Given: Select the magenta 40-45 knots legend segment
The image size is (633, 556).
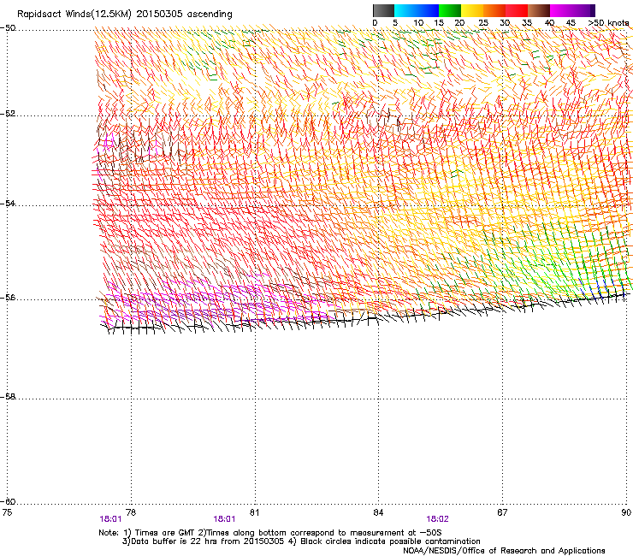Looking at the screenshot, I should 561,10.
